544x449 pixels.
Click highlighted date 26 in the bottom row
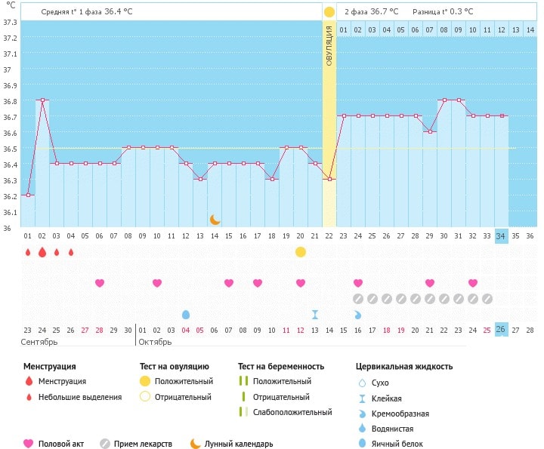[502, 330]
